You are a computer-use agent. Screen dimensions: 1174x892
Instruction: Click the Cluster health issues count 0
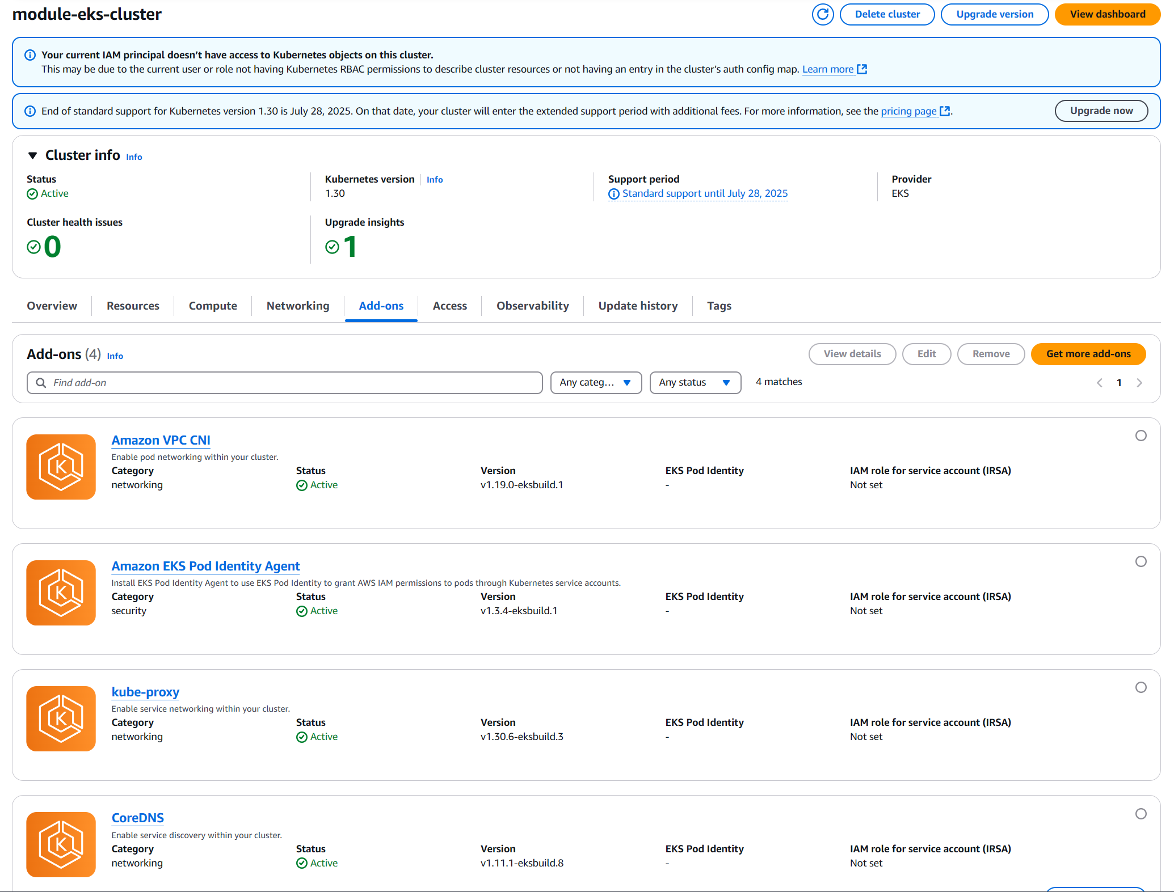tap(52, 247)
